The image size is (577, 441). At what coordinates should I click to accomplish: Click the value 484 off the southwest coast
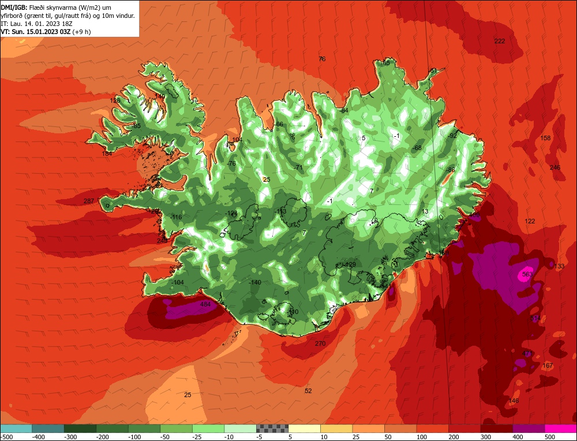[205, 304]
